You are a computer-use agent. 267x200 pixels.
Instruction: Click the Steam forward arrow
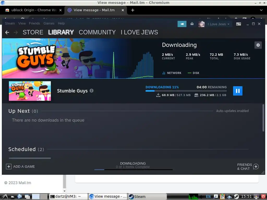click(16, 32)
